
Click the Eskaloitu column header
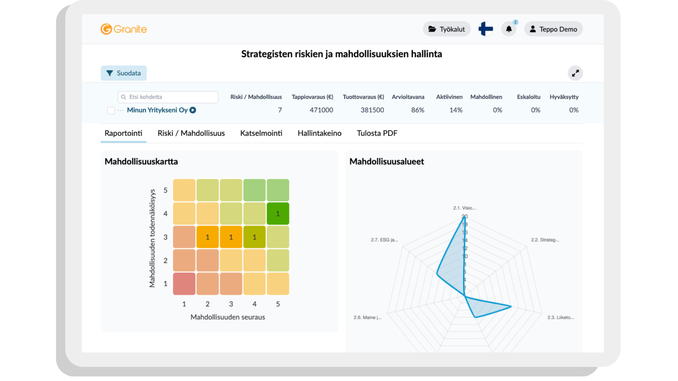coord(529,97)
